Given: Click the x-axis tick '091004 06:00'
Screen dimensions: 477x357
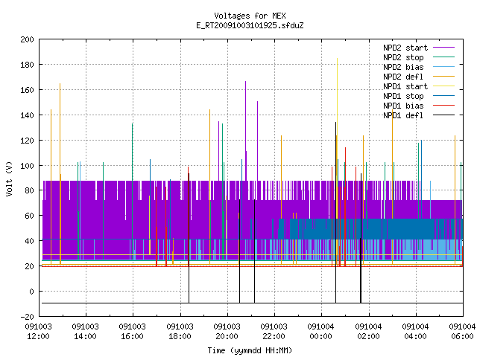Looking at the screenshot, I should pos(462,332).
